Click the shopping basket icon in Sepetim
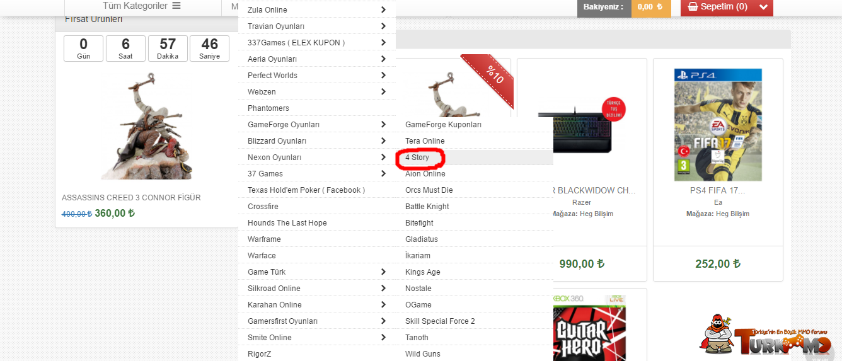Image resolution: width=842 pixels, height=361 pixels. (693, 7)
